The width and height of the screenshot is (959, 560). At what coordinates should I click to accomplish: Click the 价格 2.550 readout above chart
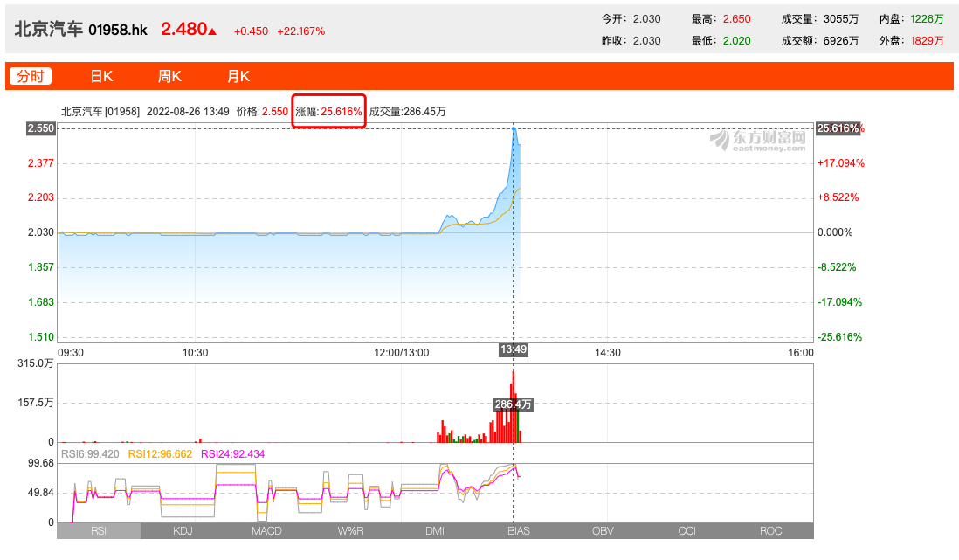[262, 111]
